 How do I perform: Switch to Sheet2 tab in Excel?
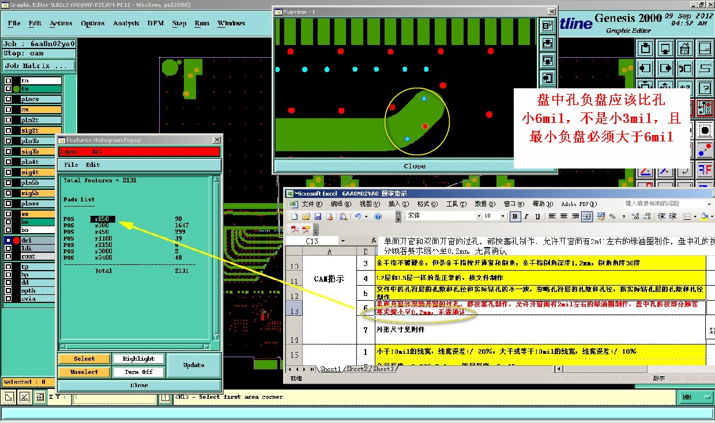click(356, 369)
